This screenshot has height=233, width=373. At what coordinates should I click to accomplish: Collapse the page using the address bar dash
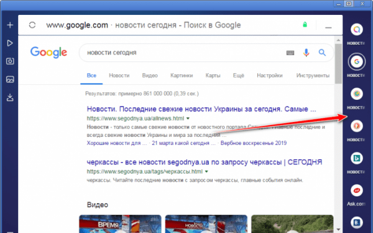(328, 28)
